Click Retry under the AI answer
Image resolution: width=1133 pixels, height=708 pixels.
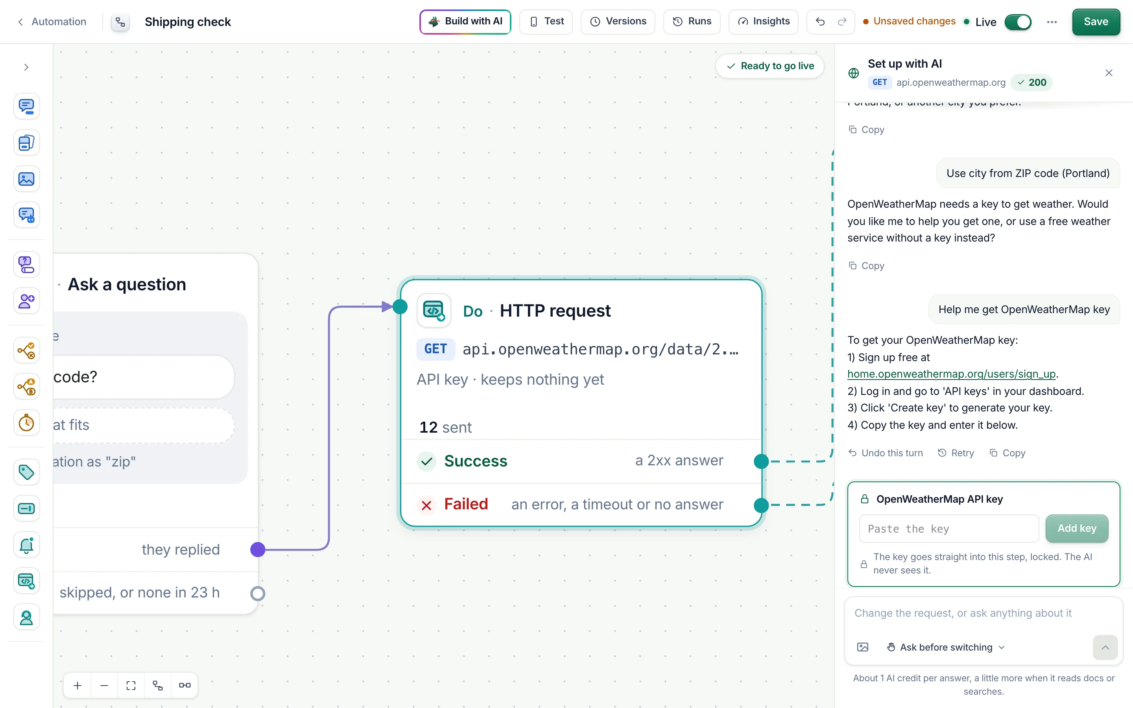(956, 453)
